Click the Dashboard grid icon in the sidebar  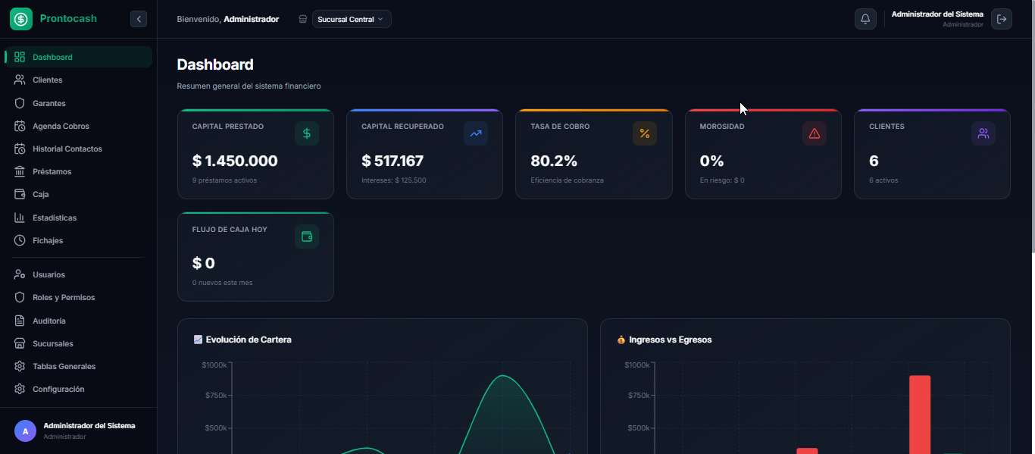coord(20,57)
